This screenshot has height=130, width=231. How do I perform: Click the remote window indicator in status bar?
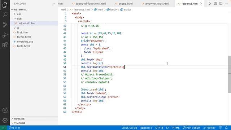tap(4, 128)
